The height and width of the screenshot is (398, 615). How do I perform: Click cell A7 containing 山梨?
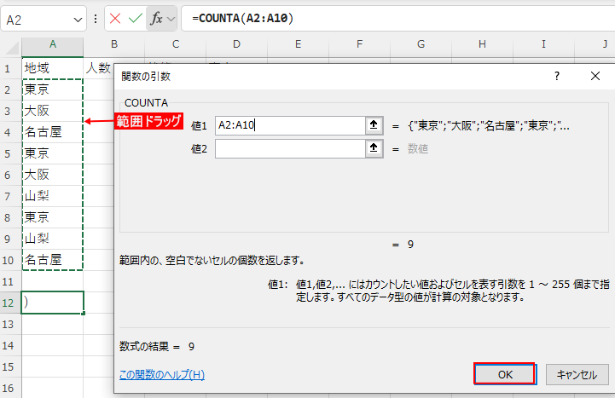(x=53, y=196)
